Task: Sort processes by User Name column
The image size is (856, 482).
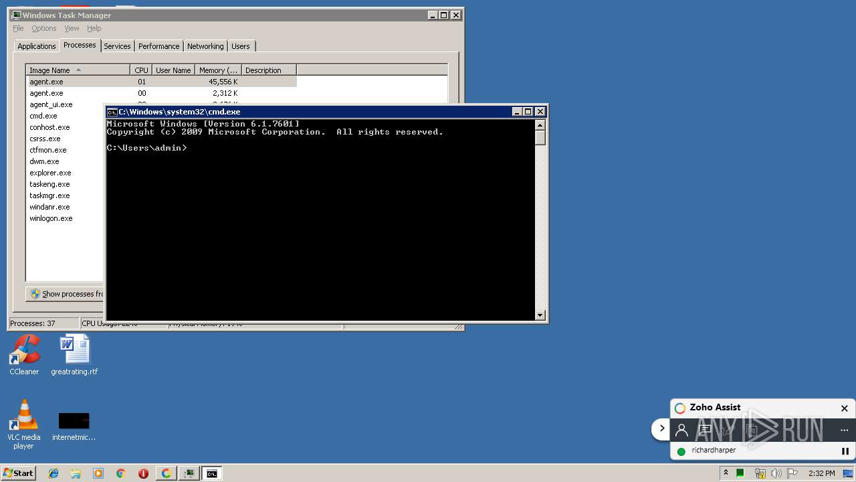Action: (173, 70)
